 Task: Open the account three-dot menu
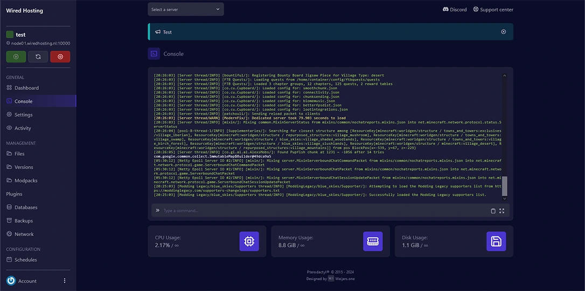pos(65,281)
